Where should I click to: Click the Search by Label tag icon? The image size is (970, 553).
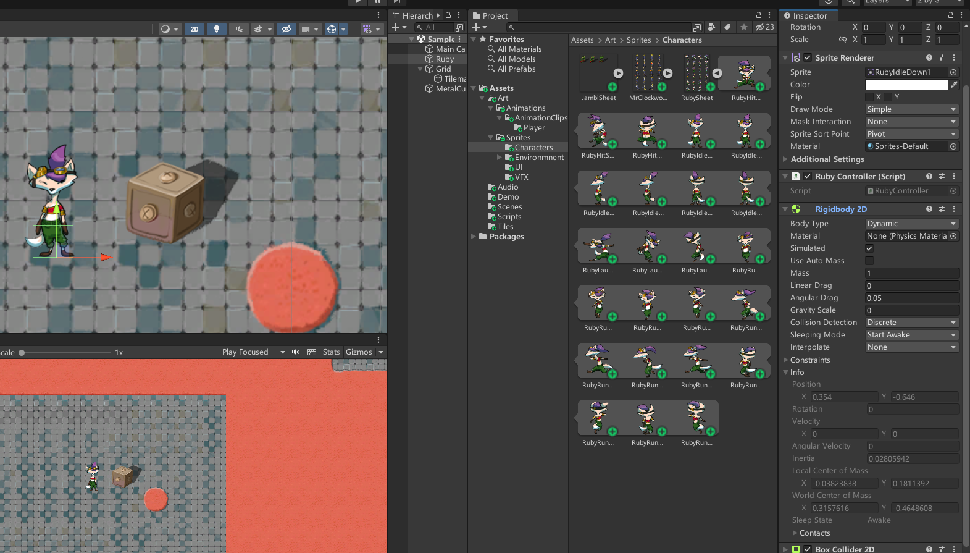[728, 27]
